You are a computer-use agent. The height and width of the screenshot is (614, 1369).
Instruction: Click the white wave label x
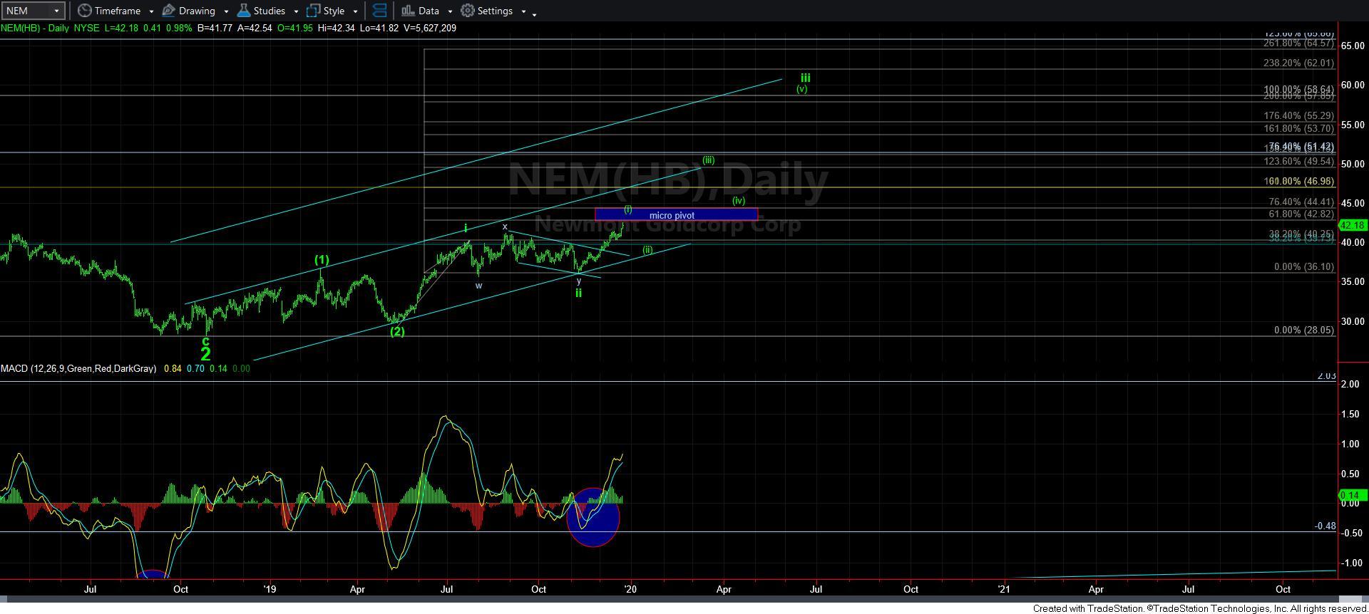pos(505,227)
